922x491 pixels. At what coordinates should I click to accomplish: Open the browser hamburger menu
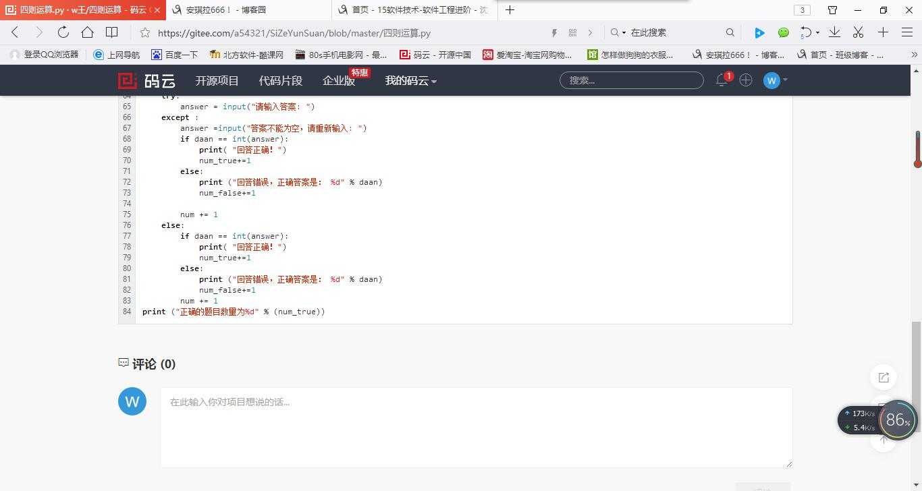point(907,32)
